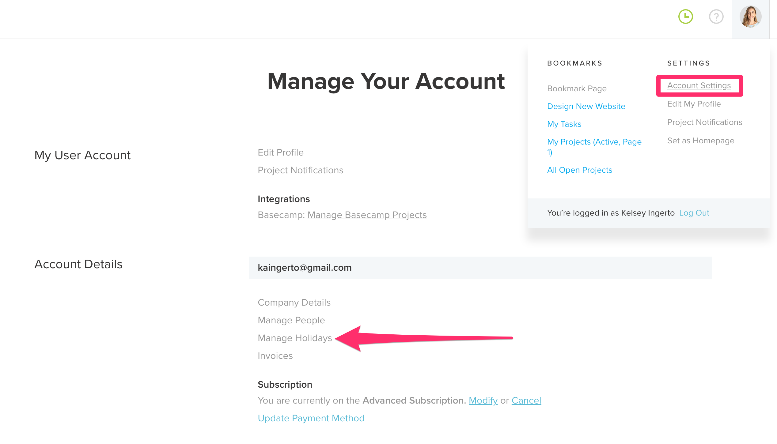Log Out of Kelsey Ingerto's account
Image resolution: width=777 pixels, height=444 pixels.
pos(694,213)
